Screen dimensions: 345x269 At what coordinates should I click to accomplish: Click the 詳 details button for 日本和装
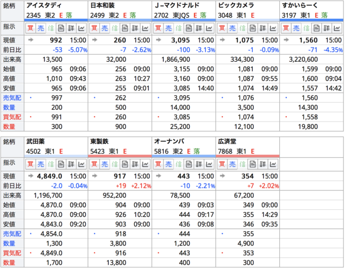coord(135,27)
